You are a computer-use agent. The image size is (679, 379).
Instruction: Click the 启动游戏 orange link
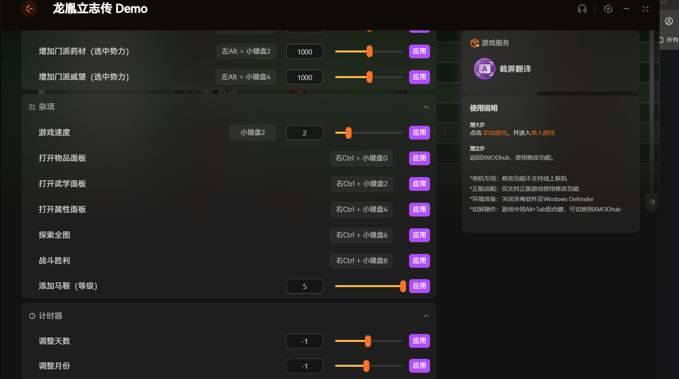click(495, 133)
